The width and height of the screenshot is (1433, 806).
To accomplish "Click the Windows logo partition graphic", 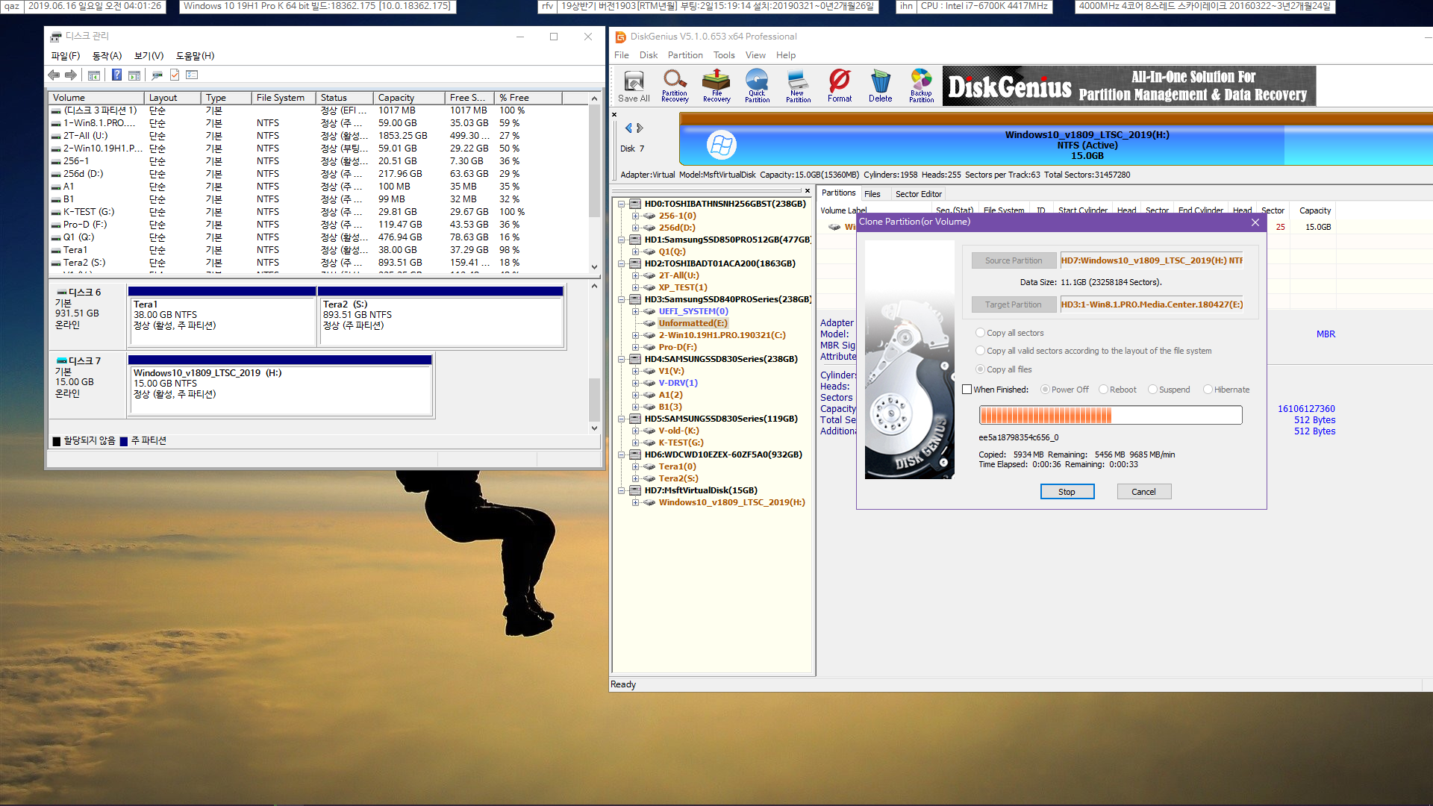I will click(x=721, y=145).
